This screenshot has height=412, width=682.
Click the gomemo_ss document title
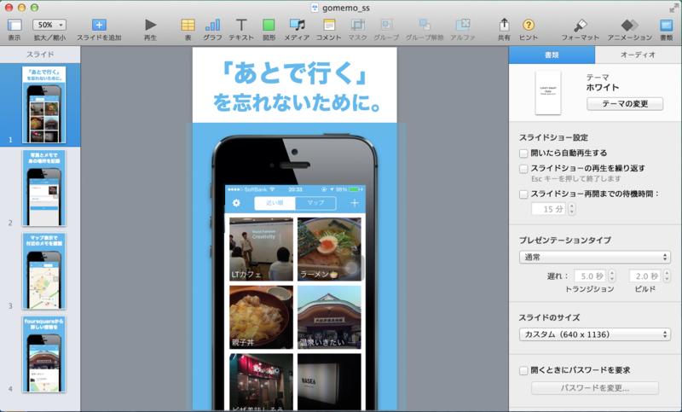[346, 8]
